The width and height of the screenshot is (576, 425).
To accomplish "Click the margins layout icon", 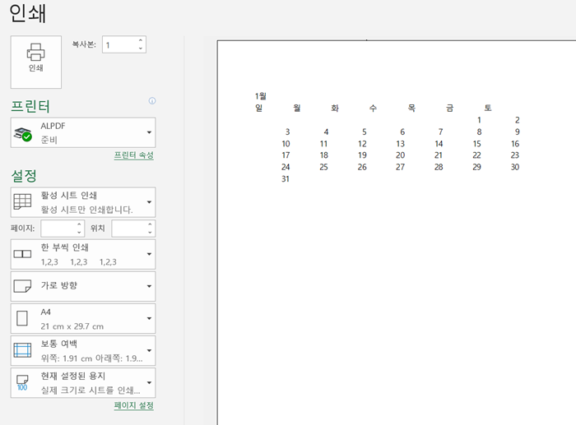I will (x=22, y=350).
